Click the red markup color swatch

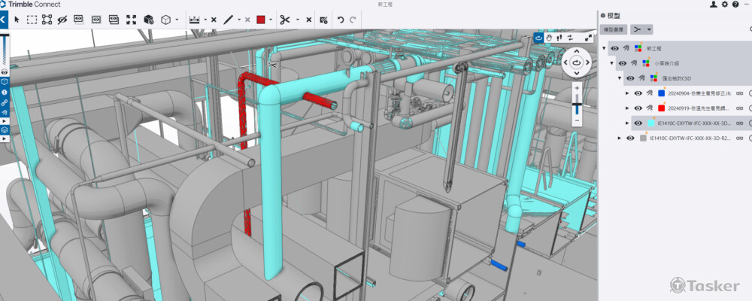(261, 20)
